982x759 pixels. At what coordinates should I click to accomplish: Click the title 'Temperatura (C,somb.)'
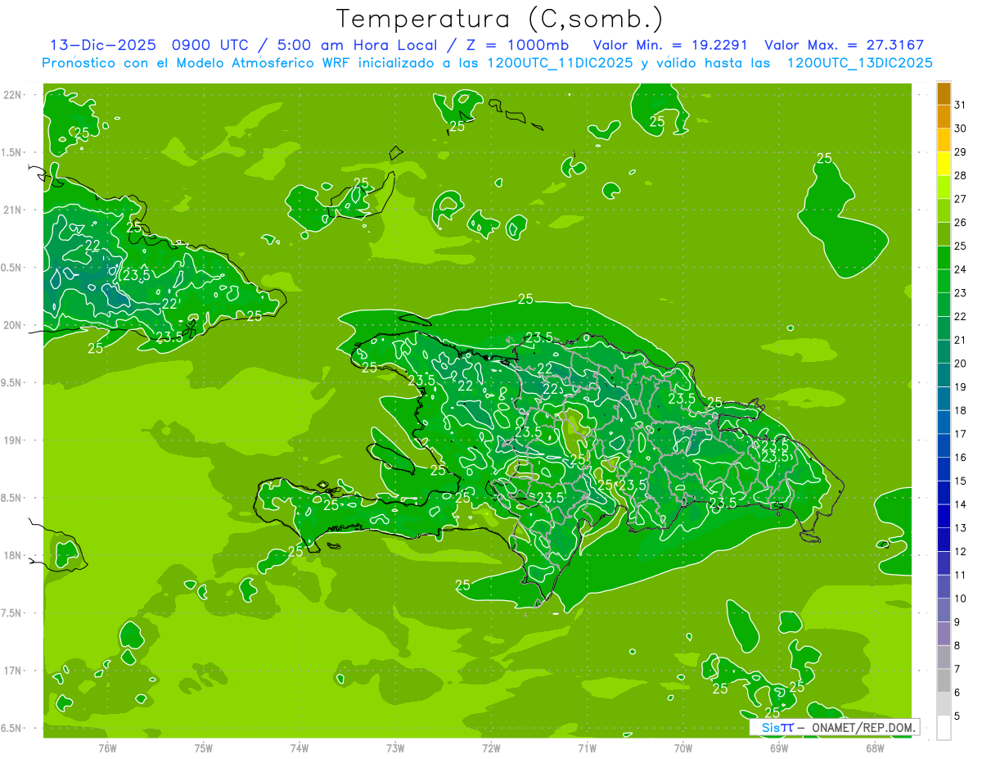pyautogui.click(x=500, y=20)
